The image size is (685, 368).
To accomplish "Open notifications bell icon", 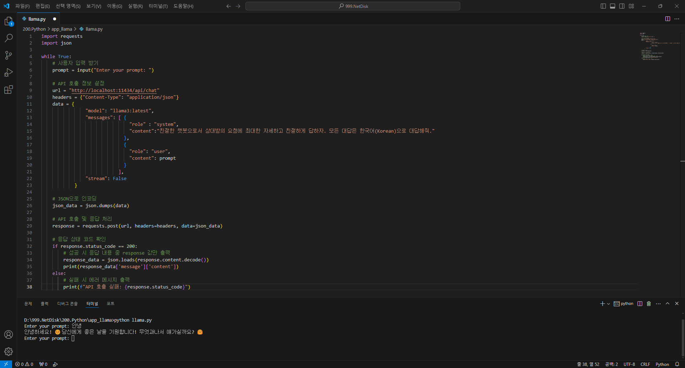I will tap(677, 364).
